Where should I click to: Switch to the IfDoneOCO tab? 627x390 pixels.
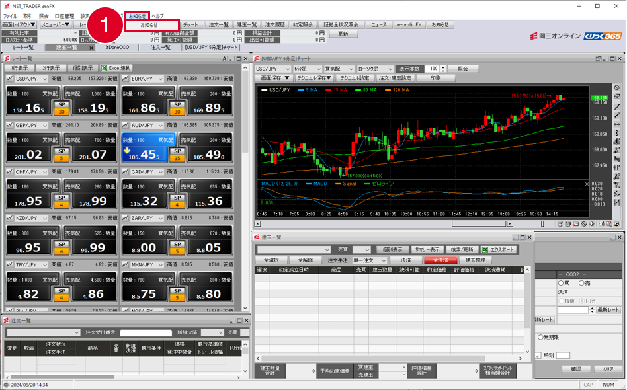tap(117, 47)
